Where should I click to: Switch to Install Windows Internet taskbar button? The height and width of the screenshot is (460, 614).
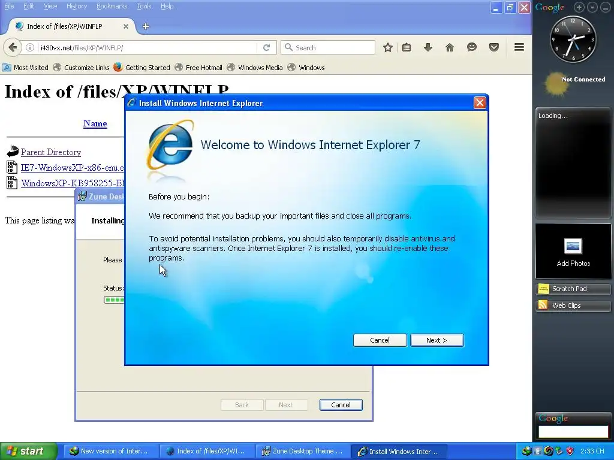(x=399, y=452)
